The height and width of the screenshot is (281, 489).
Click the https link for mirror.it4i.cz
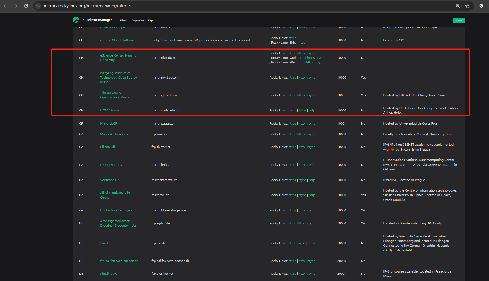[292, 165]
